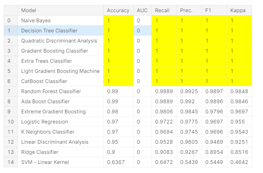The image size is (263, 173).
Task: Select row index 10 for Logistic Regression
Action: (11, 122)
